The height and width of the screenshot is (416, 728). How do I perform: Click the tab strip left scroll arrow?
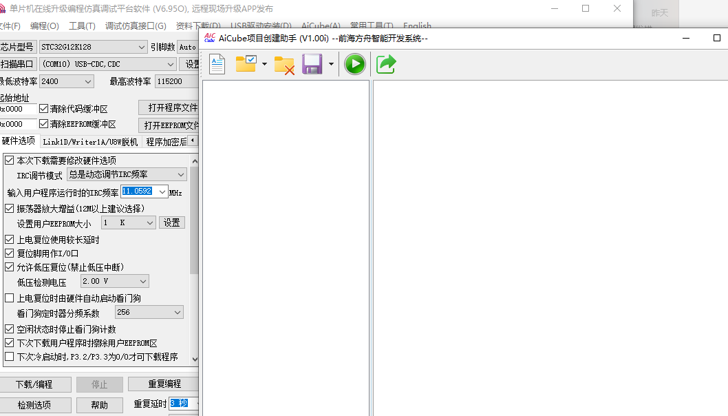tap(193, 141)
